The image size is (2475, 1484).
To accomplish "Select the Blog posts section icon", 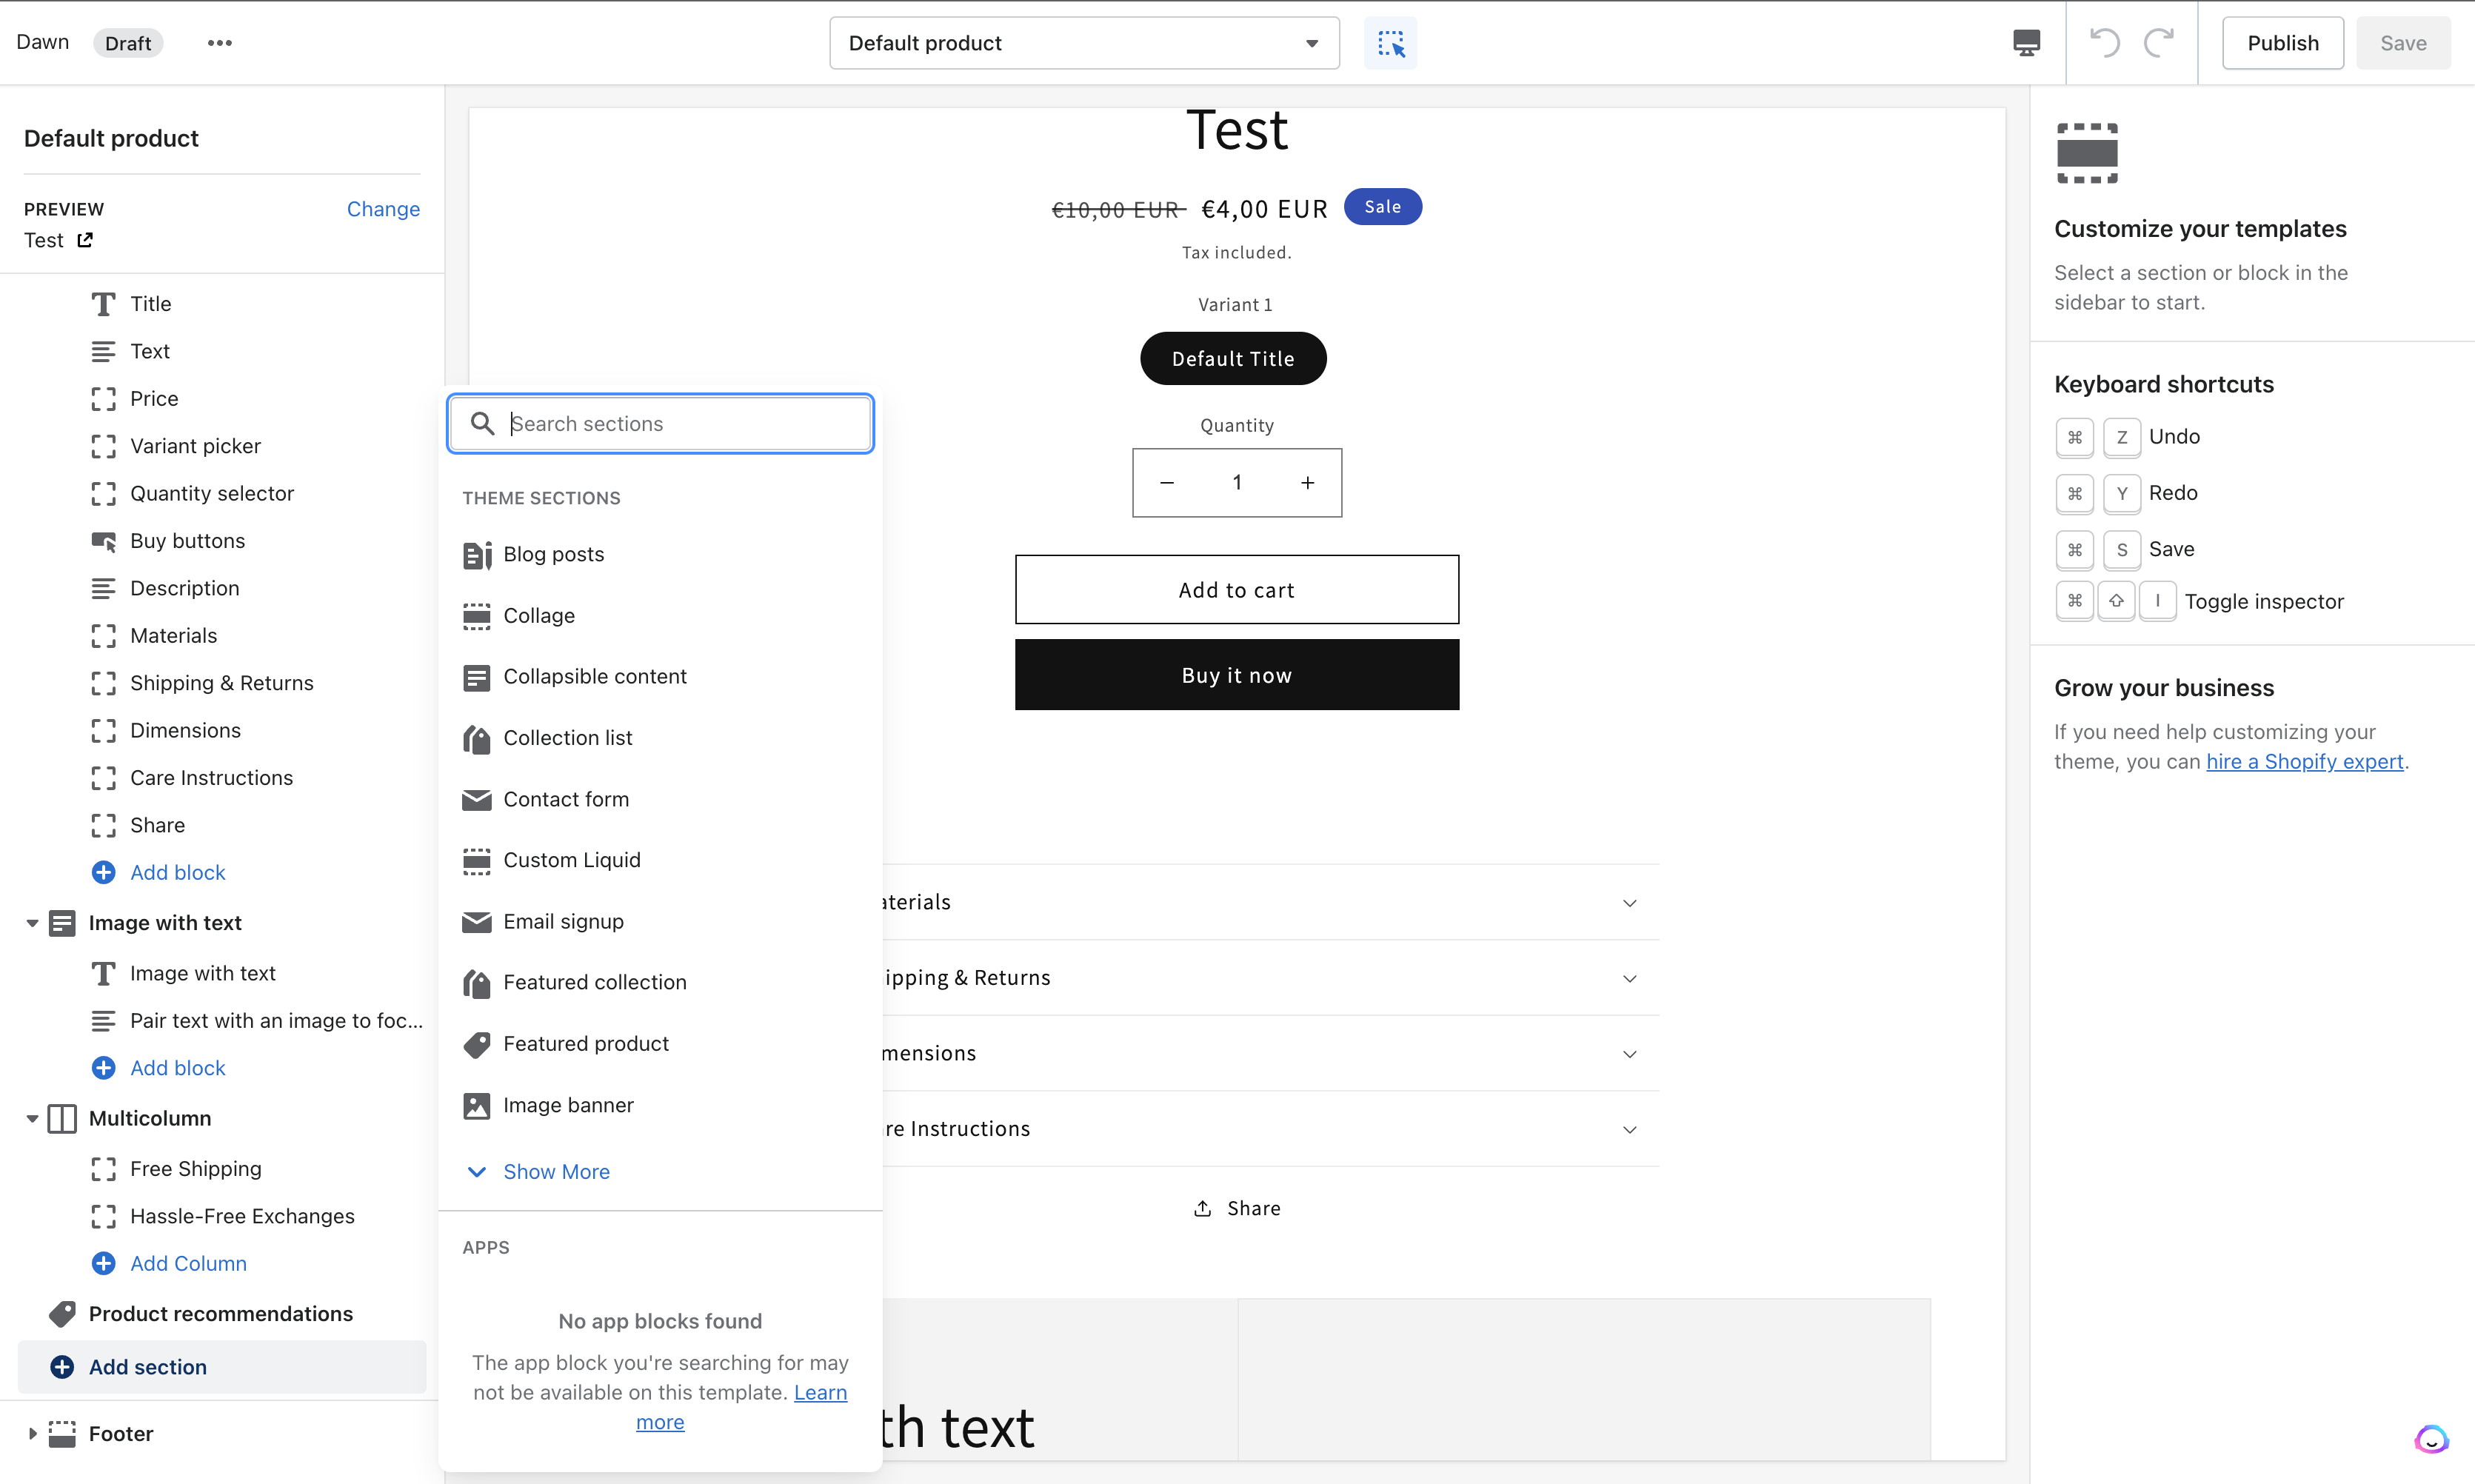I will pyautogui.click(x=477, y=554).
